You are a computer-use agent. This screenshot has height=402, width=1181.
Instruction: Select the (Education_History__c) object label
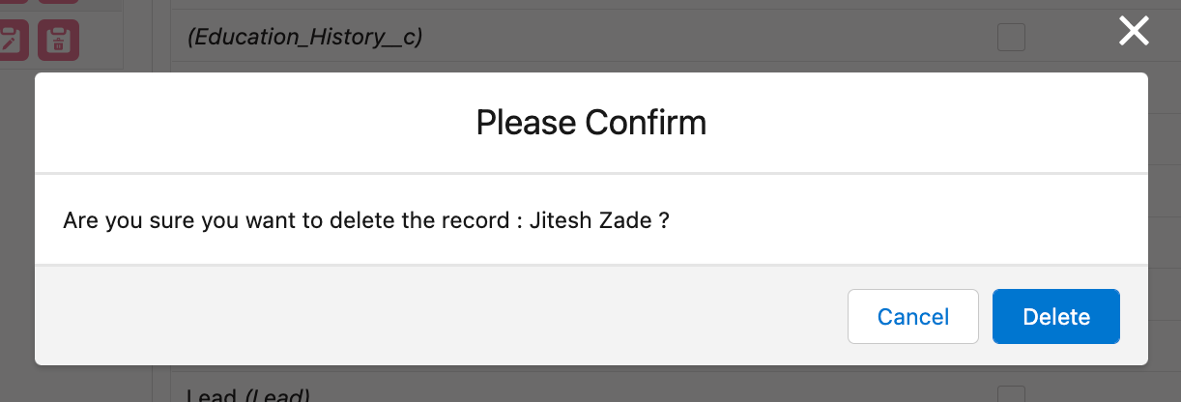click(x=304, y=38)
